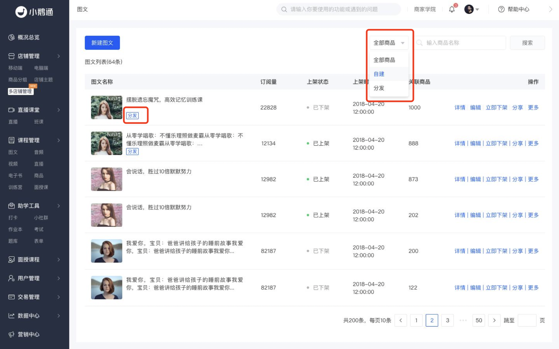The height and width of the screenshot is (349, 559).
Task: Expand 店铺管理 sidebar chevron
Action: click(59, 56)
